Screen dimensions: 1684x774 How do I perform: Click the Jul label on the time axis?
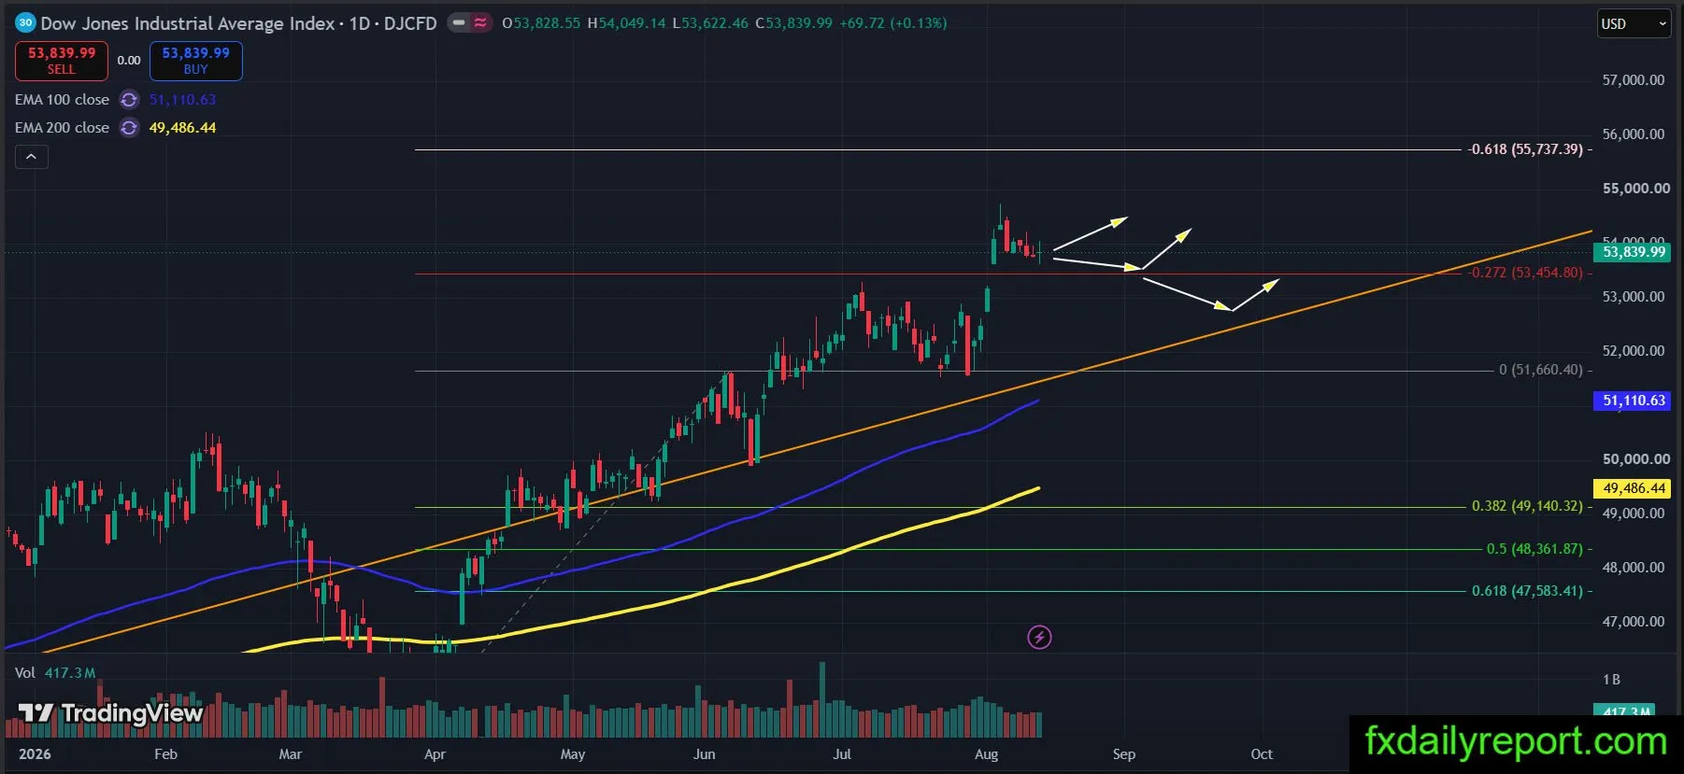point(842,754)
